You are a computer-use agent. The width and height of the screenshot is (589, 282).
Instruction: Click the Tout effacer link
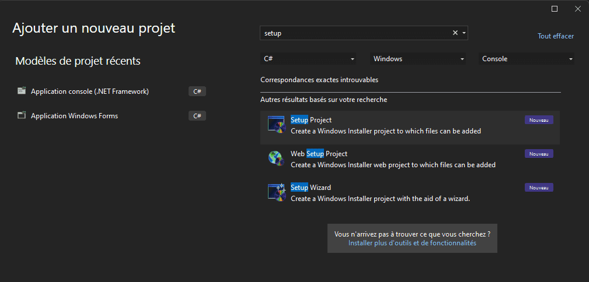pos(556,36)
